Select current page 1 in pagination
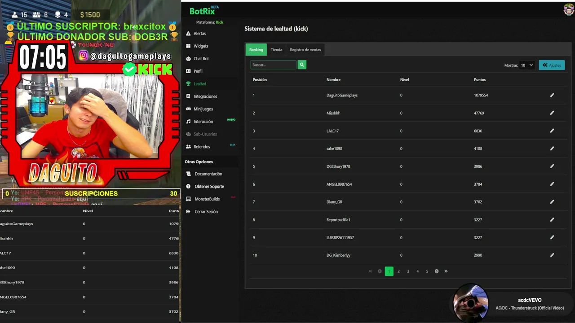Viewport: 575px width, 323px height. pos(389,271)
